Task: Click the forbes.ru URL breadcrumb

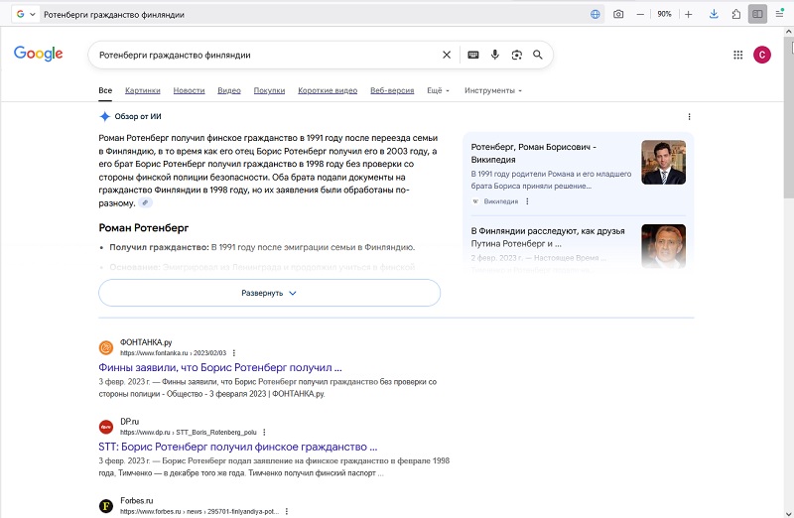Action: 199,511
